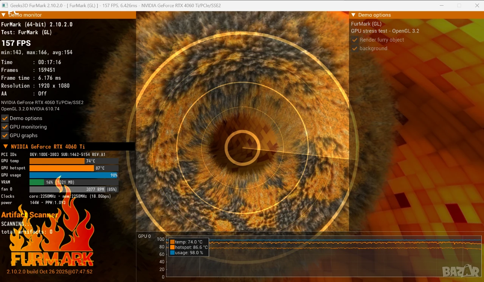Click the FurMark (64-bit) 2.10.2.0 text
The width and height of the screenshot is (484, 282).
(x=37, y=24)
